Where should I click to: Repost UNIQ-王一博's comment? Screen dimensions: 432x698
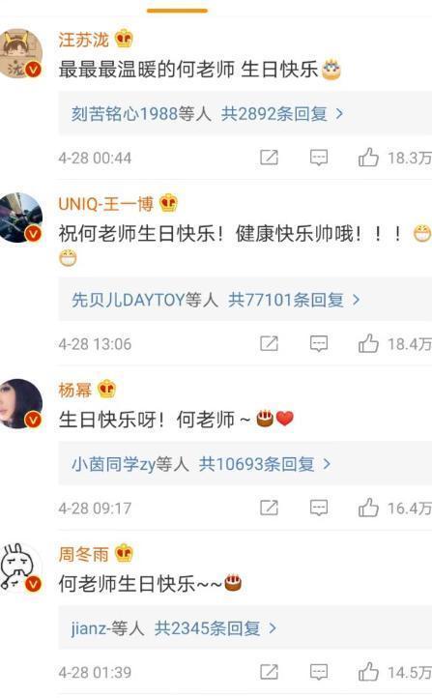tap(270, 343)
